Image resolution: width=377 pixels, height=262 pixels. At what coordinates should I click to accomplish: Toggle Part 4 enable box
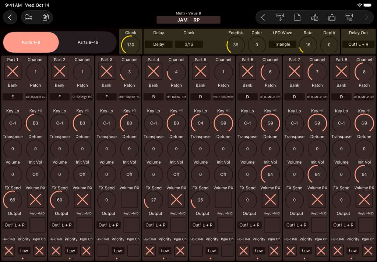coord(154,71)
